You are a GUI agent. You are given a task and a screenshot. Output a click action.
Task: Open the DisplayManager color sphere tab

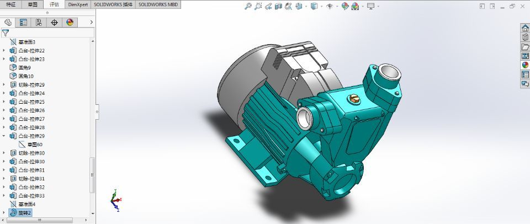click(x=70, y=23)
